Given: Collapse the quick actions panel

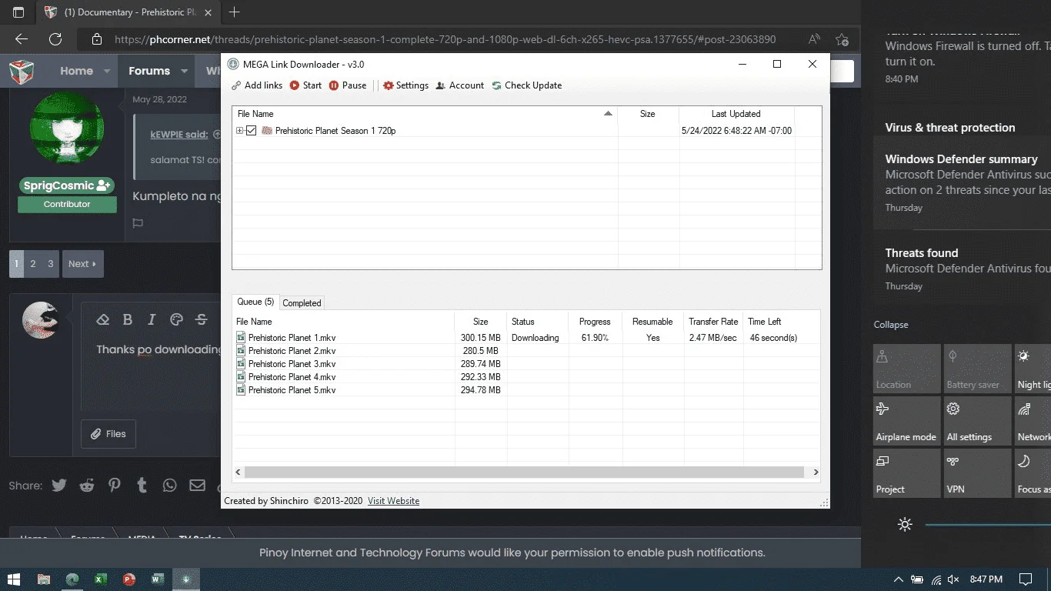Looking at the screenshot, I should point(891,325).
